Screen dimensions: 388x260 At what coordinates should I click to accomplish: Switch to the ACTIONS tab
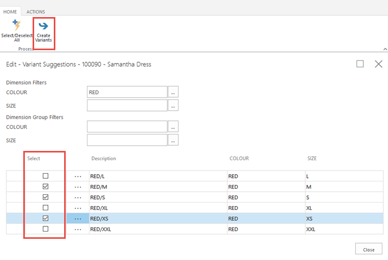pyautogui.click(x=36, y=11)
